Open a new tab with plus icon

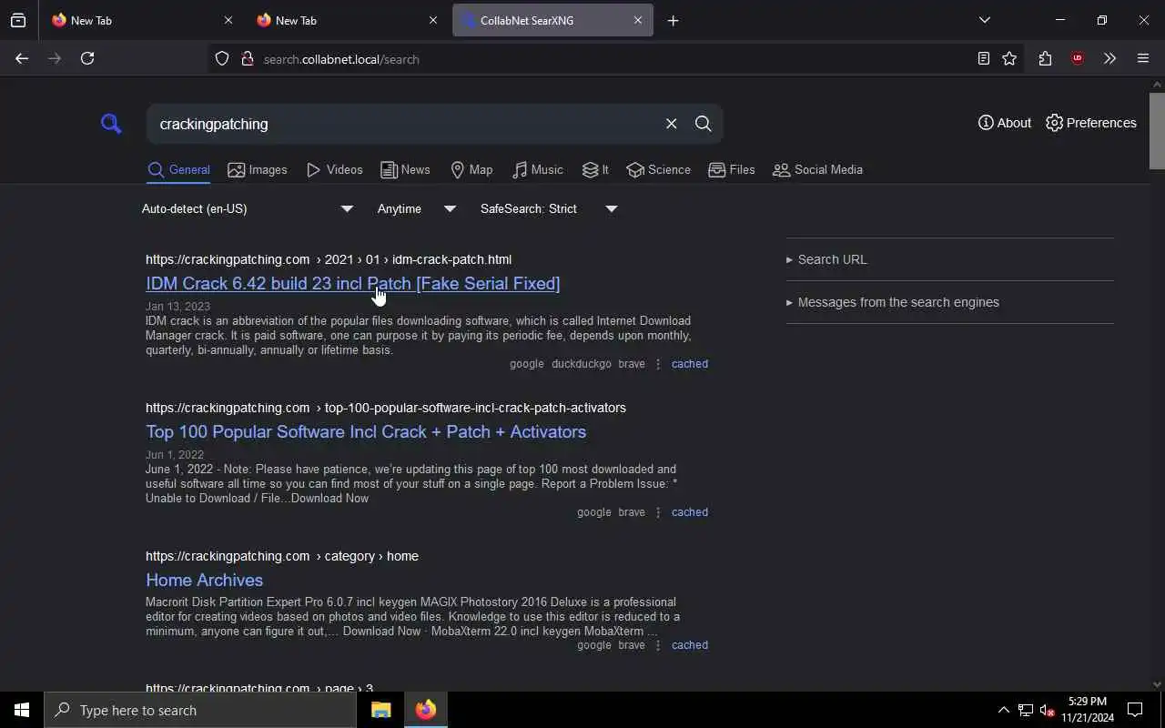(x=673, y=20)
